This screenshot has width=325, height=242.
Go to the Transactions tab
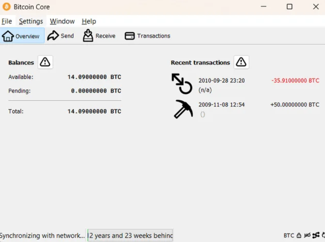pos(147,36)
